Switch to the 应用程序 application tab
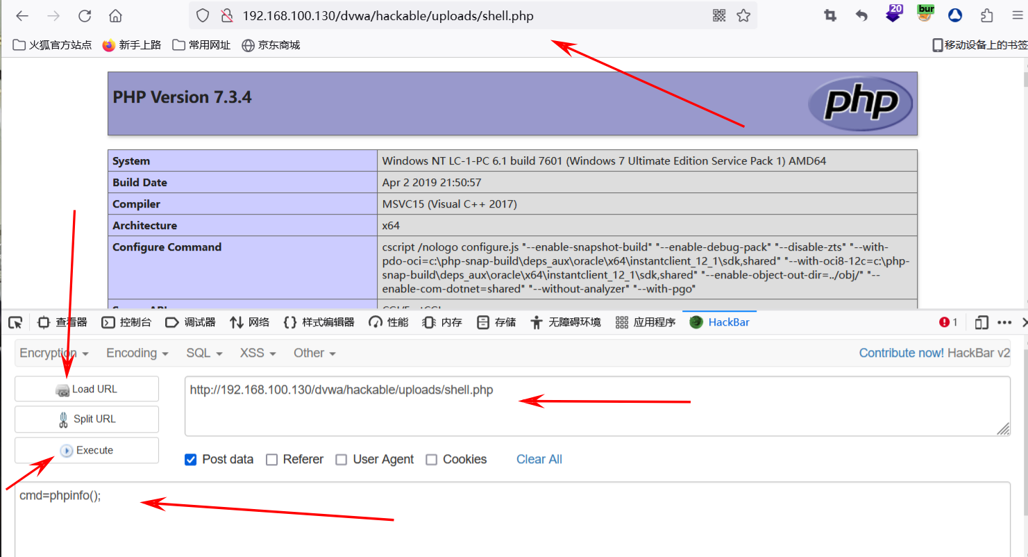This screenshot has height=557, width=1028. 646,322
